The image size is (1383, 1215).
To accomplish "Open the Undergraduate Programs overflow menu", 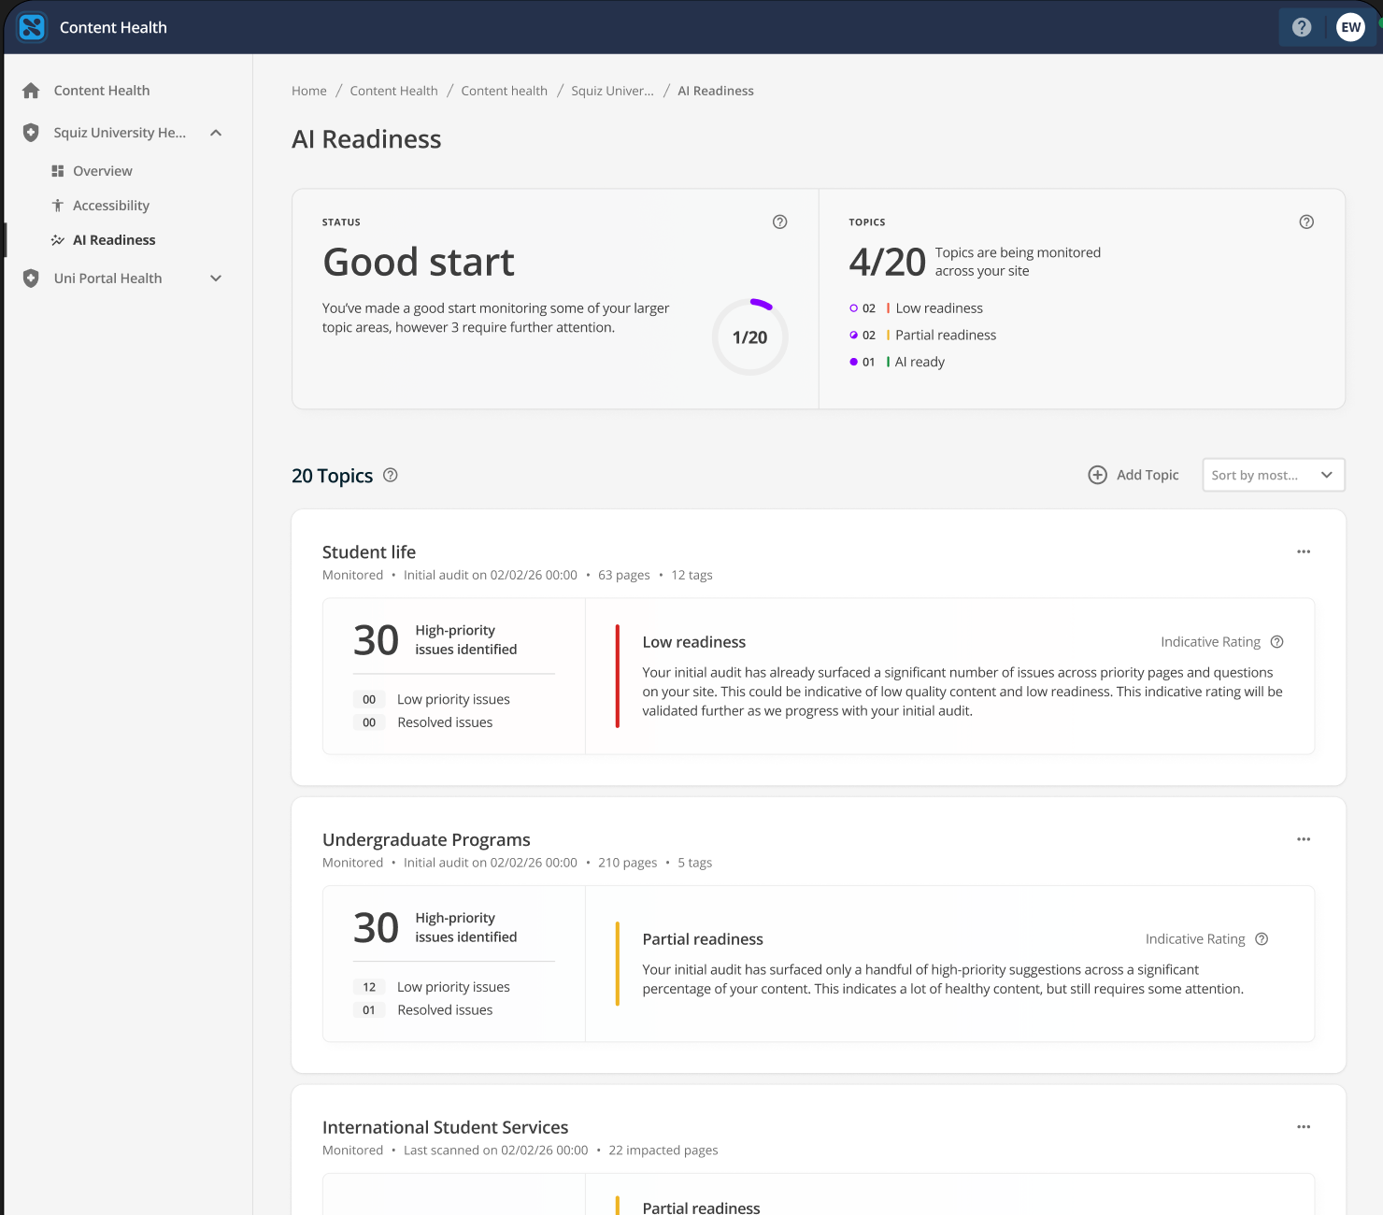I will point(1303,839).
